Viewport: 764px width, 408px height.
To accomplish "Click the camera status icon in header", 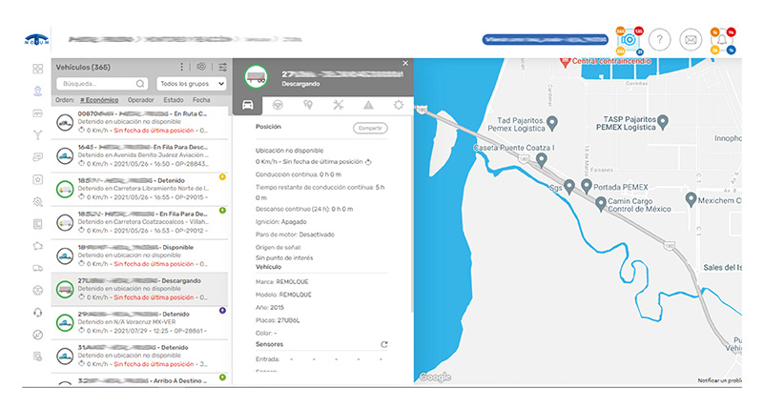I will [628, 39].
